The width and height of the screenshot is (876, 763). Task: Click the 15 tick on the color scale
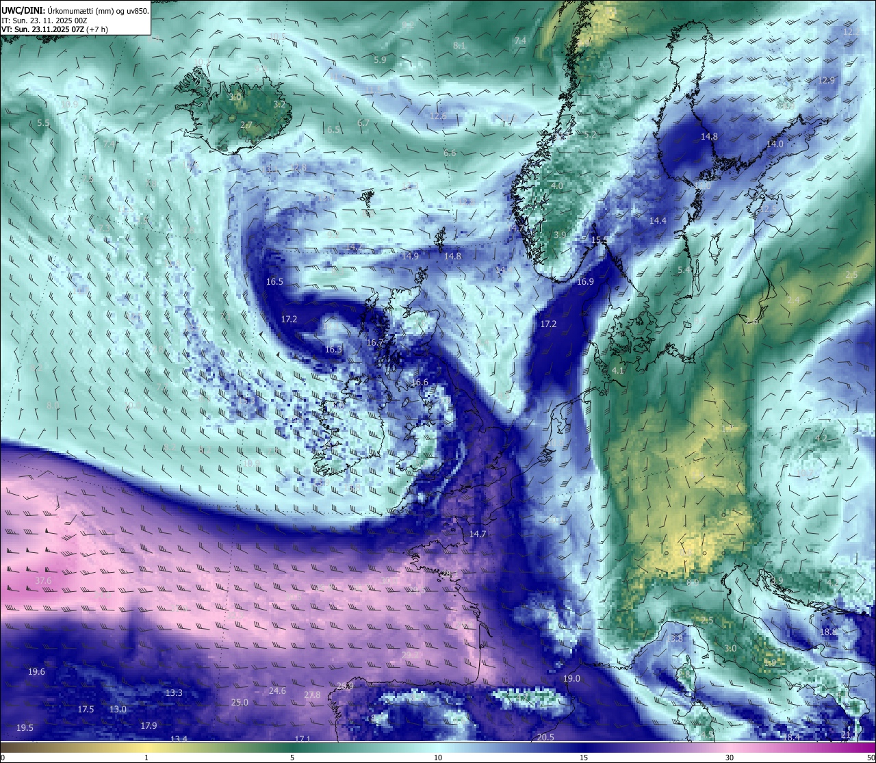coord(584,758)
